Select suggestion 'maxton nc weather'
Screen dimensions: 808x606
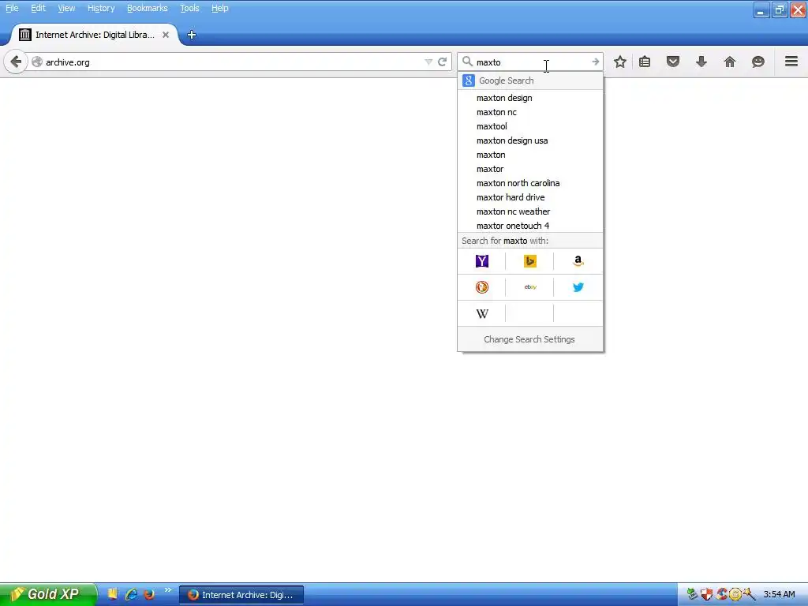coord(530,211)
